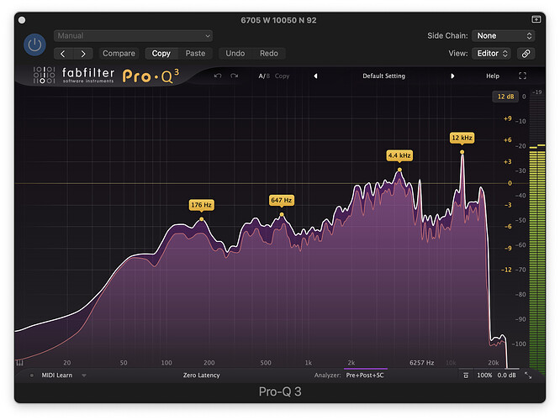Viewport: 560px width, 420px height.
Task: Open the Side Chain dropdown
Action: (x=503, y=36)
